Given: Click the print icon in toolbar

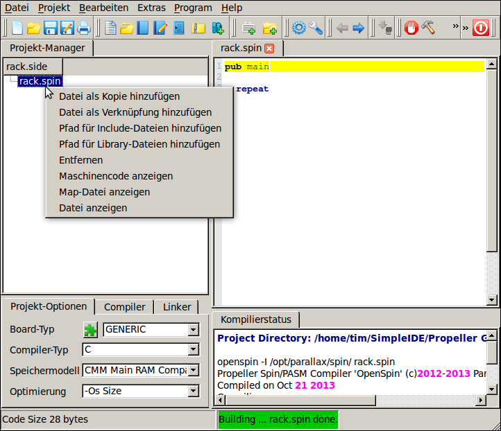Looking at the screenshot, I should coord(84,28).
